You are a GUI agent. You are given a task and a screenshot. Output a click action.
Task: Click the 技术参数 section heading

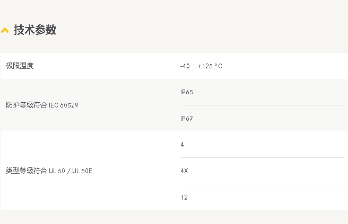[35, 30]
